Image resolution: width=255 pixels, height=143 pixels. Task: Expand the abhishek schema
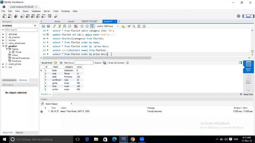pos(3,35)
